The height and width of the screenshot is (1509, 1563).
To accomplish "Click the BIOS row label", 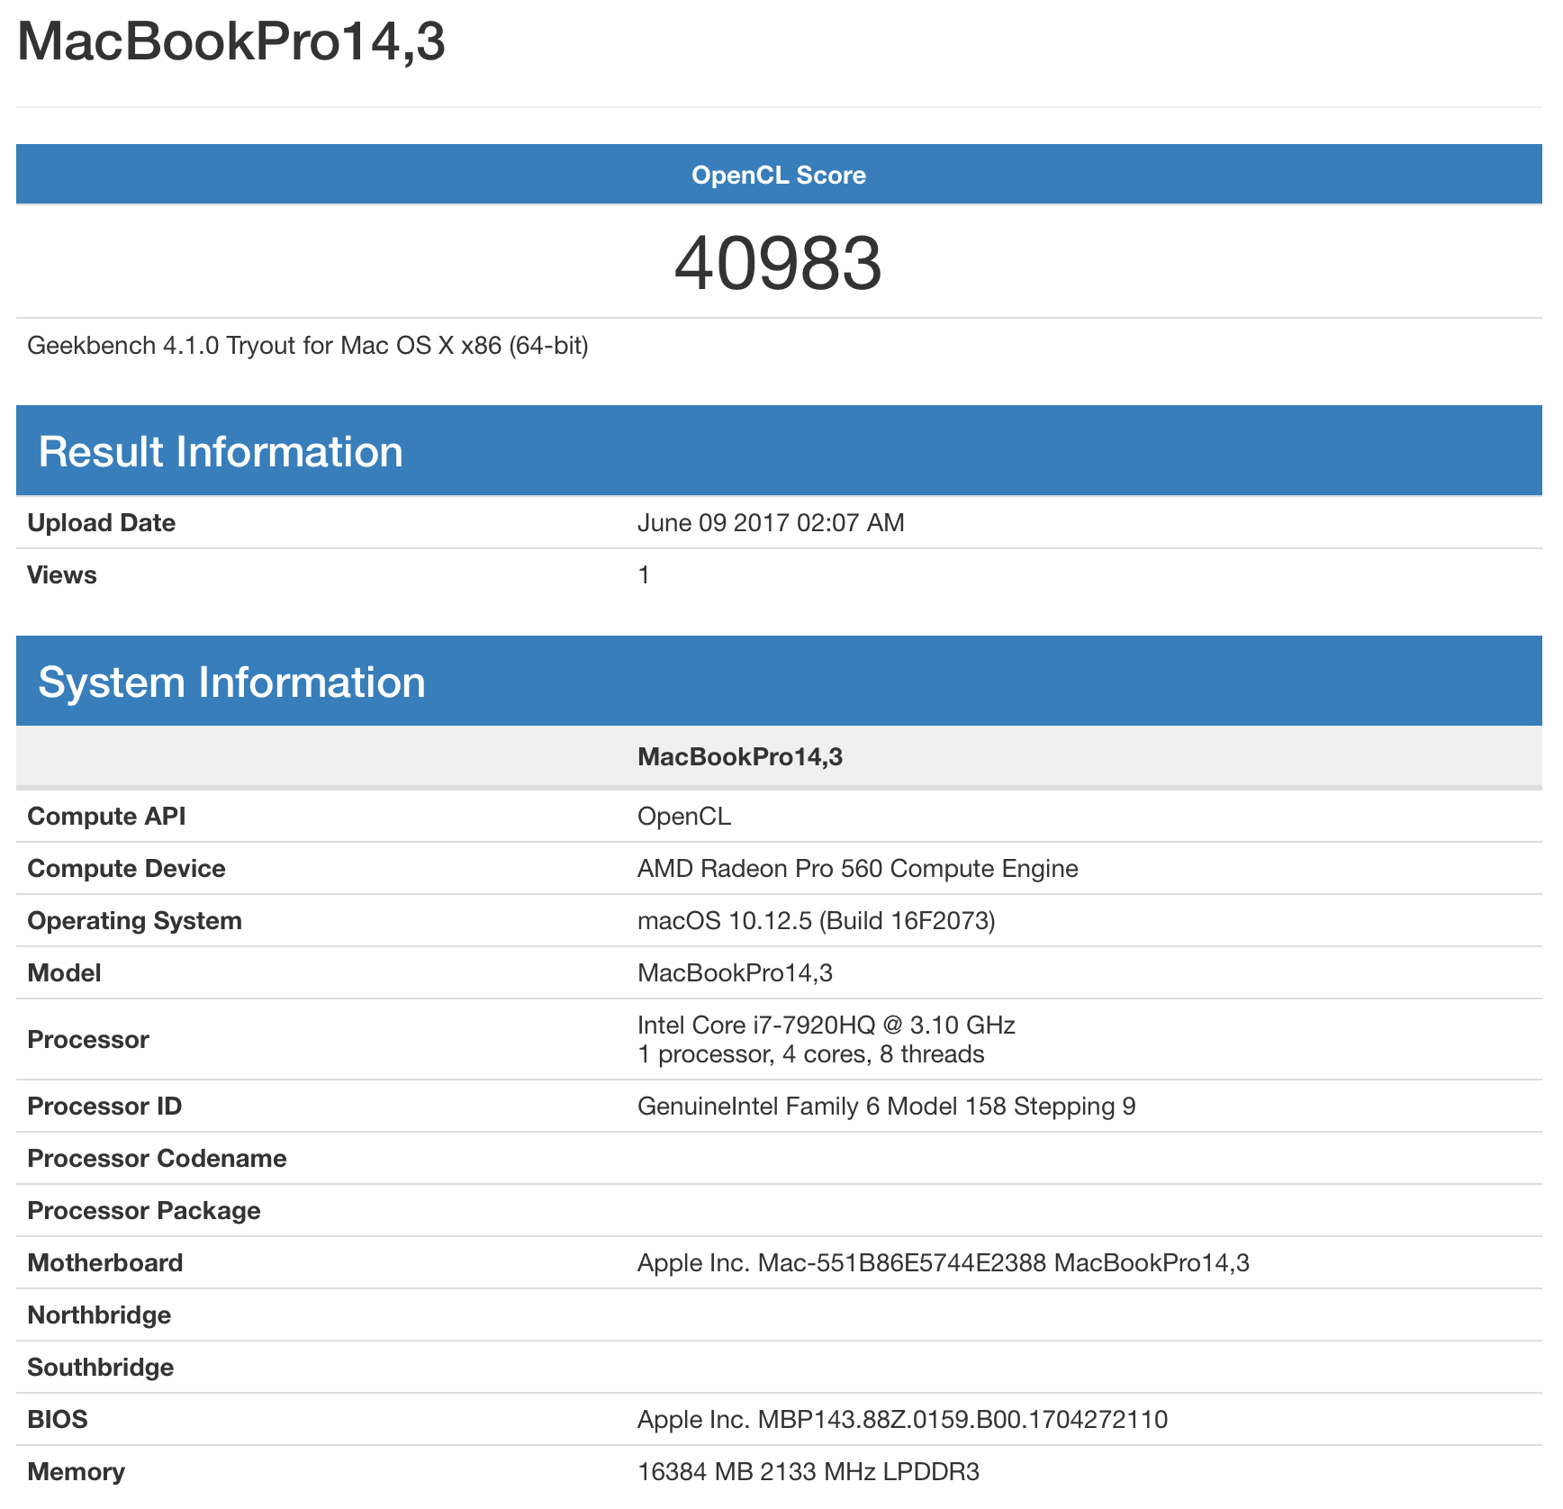I will tap(58, 1420).
